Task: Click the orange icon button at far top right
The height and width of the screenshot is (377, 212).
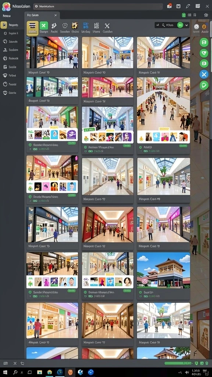Action: point(204,27)
